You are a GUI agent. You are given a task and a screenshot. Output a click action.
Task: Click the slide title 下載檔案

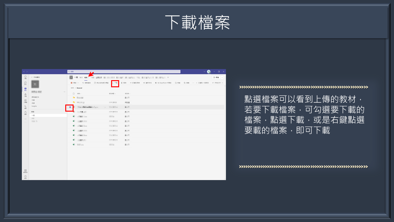pyautogui.click(x=198, y=23)
